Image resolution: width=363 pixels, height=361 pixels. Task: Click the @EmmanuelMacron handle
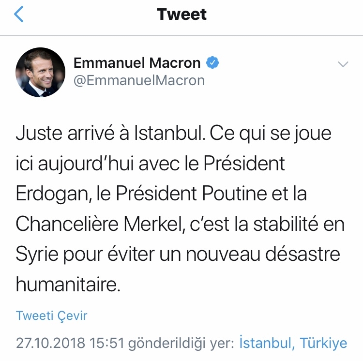click(x=139, y=80)
